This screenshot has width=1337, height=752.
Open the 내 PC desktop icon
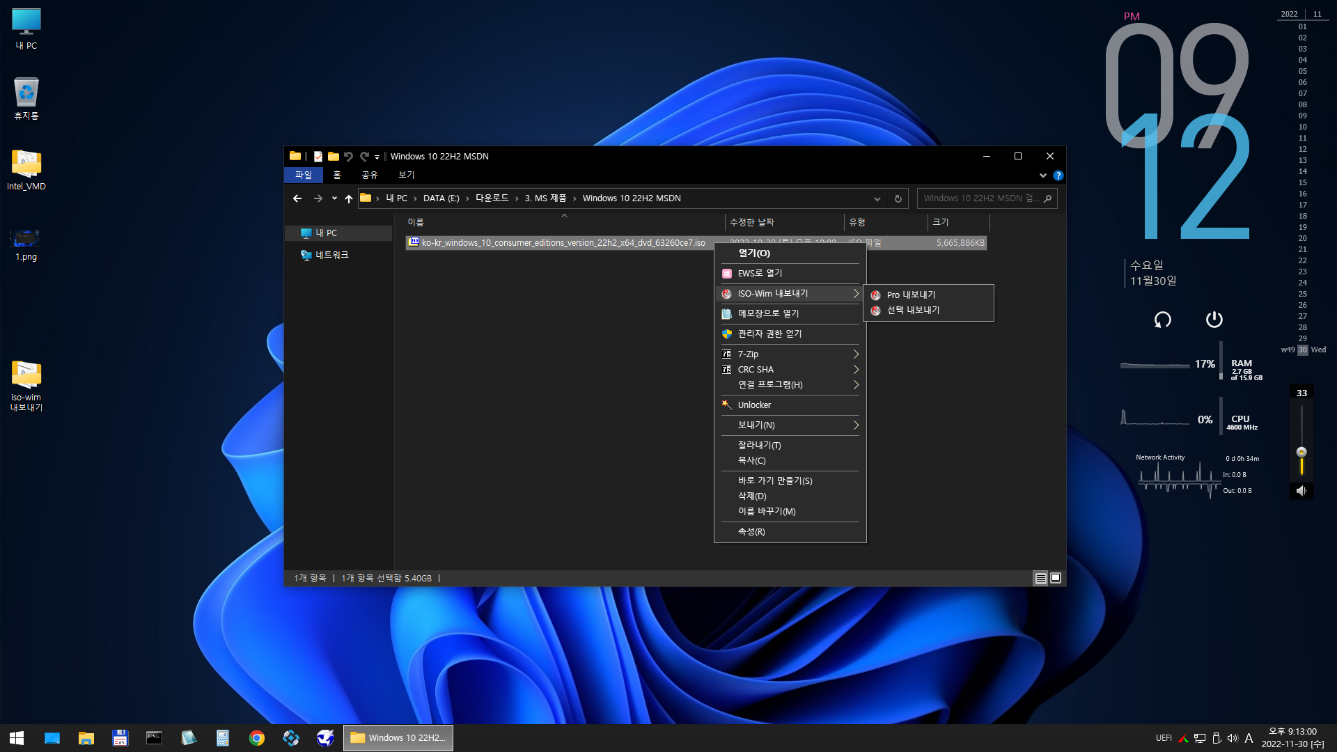pyautogui.click(x=26, y=29)
